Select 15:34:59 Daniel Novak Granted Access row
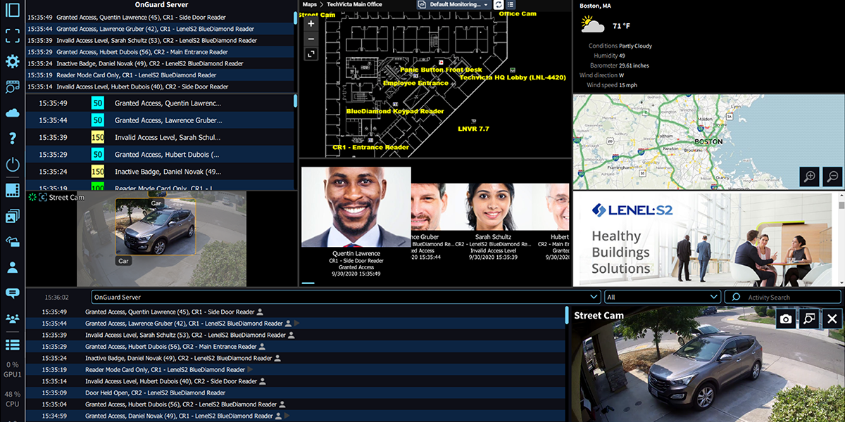The height and width of the screenshot is (422, 845). tap(295, 416)
